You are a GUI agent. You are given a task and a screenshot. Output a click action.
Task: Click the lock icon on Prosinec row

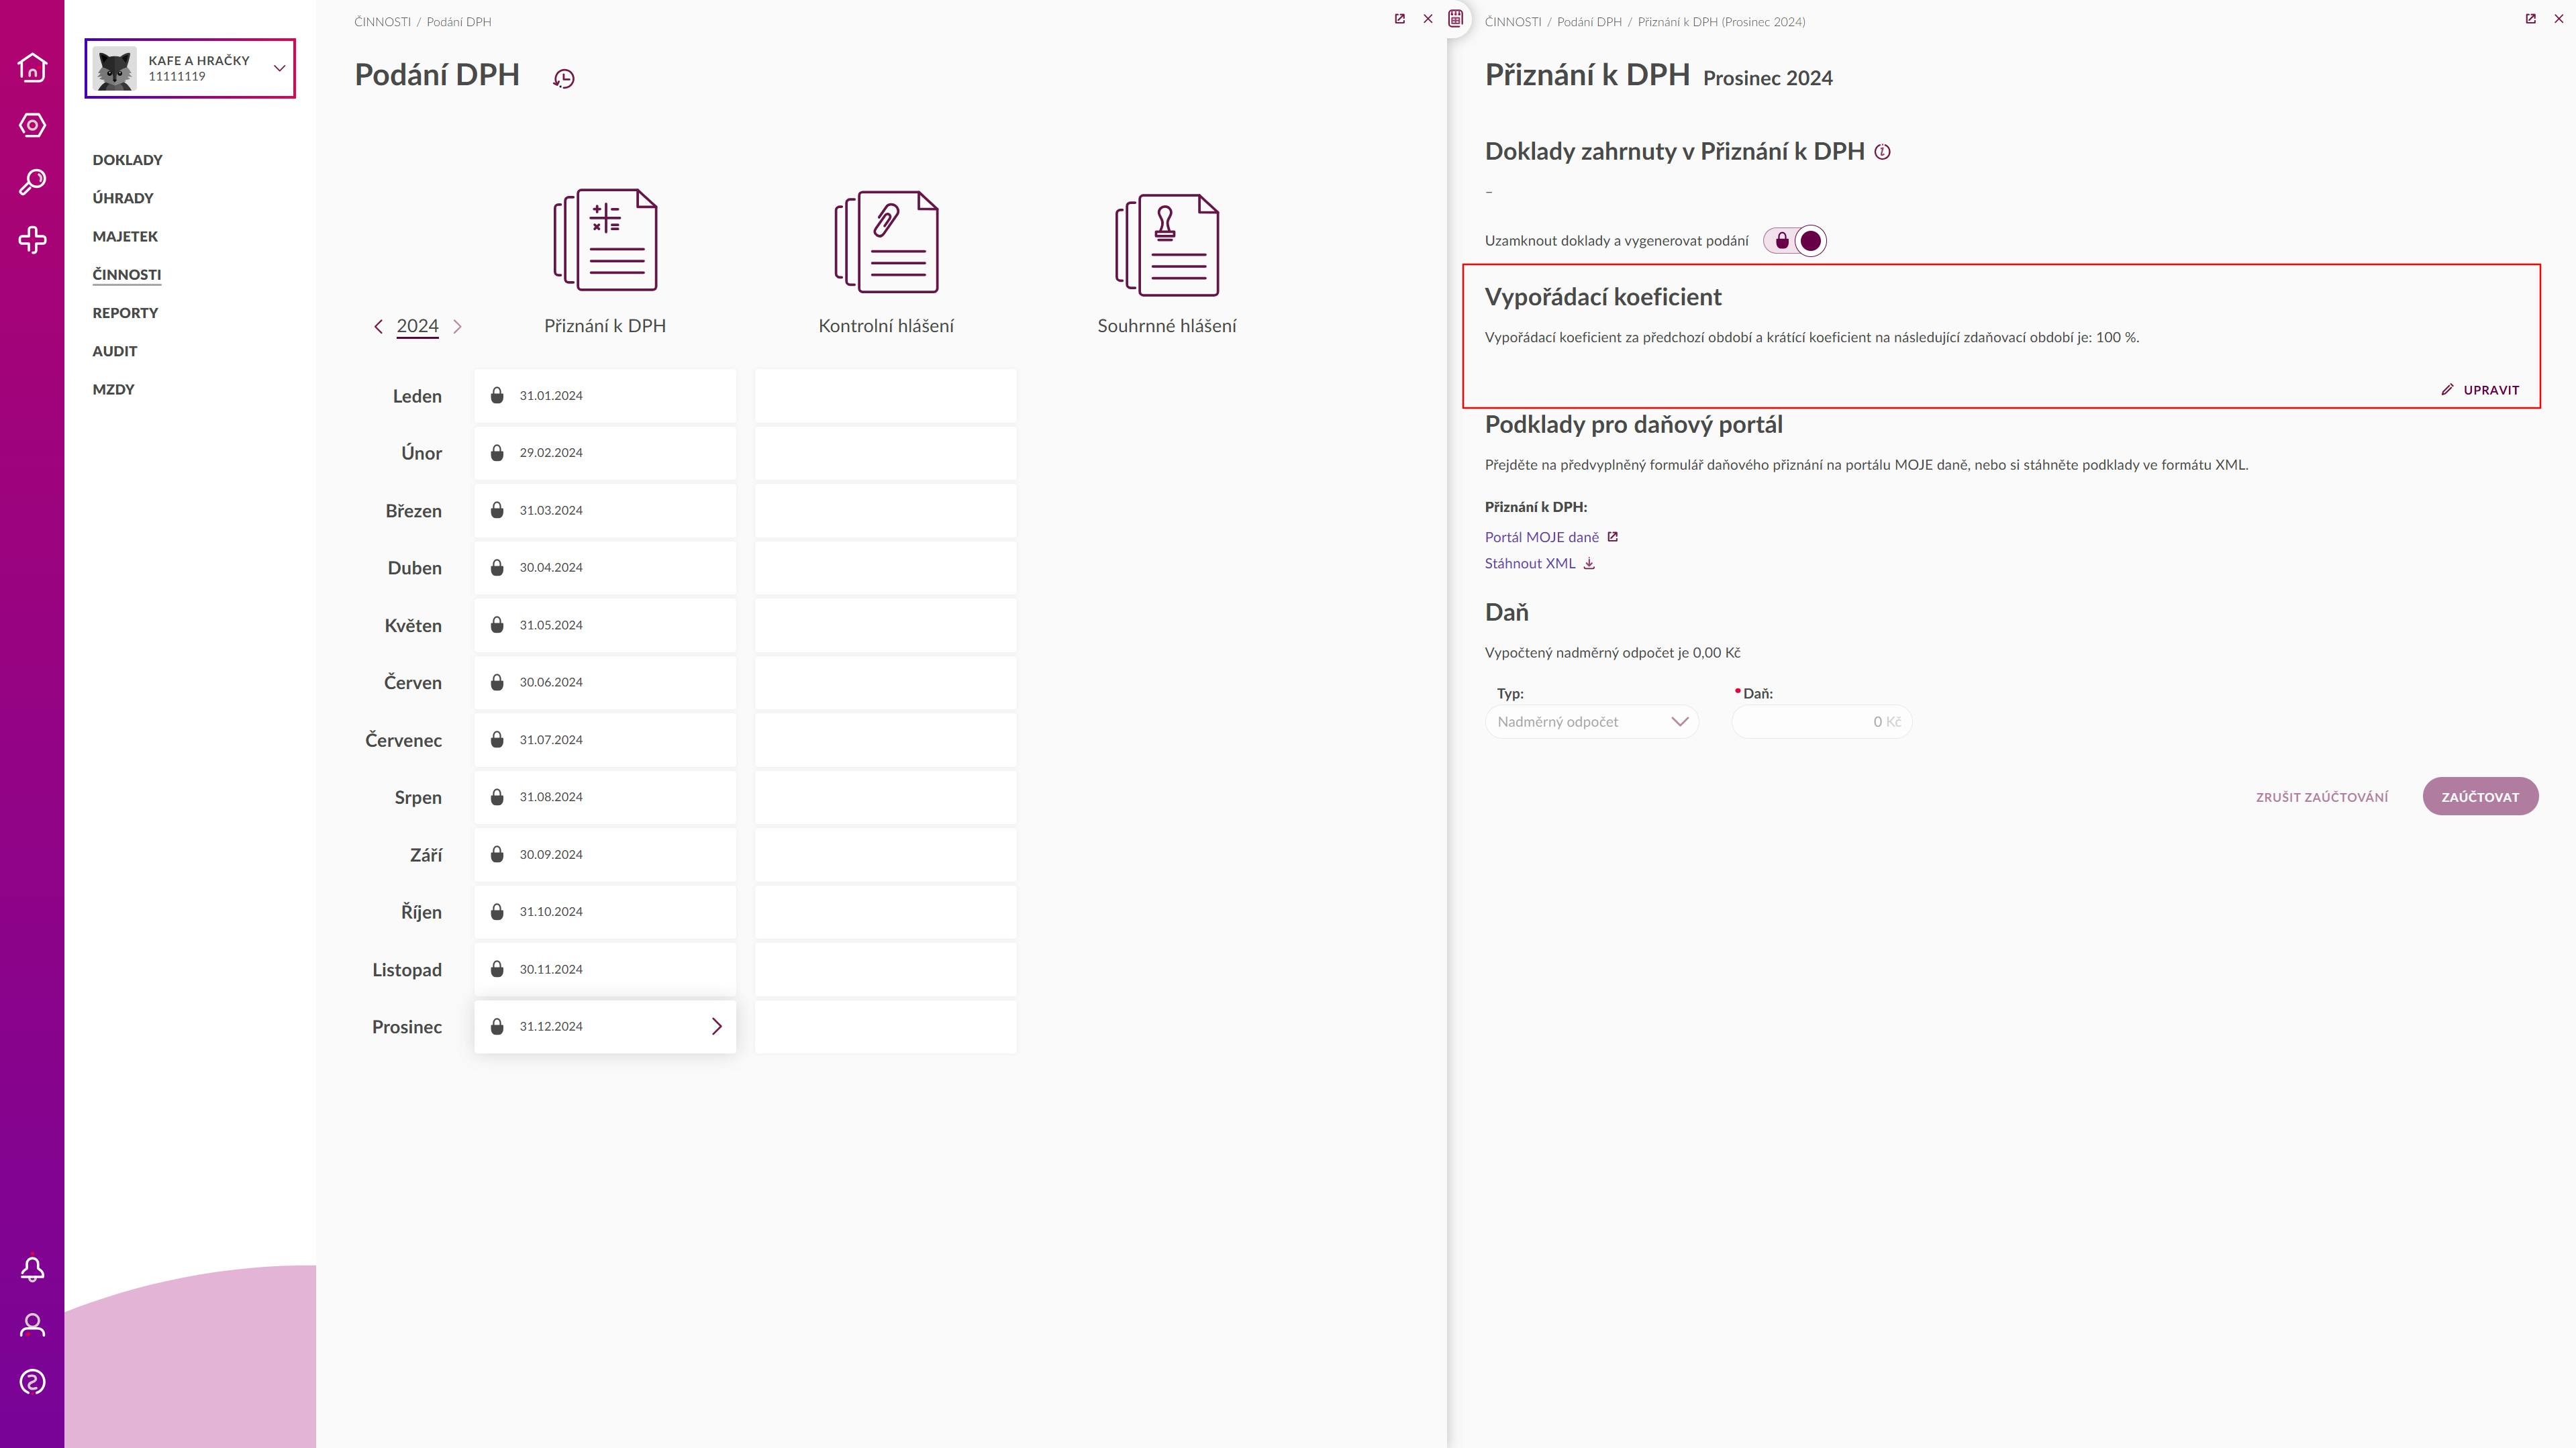pyautogui.click(x=497, y=1026)
